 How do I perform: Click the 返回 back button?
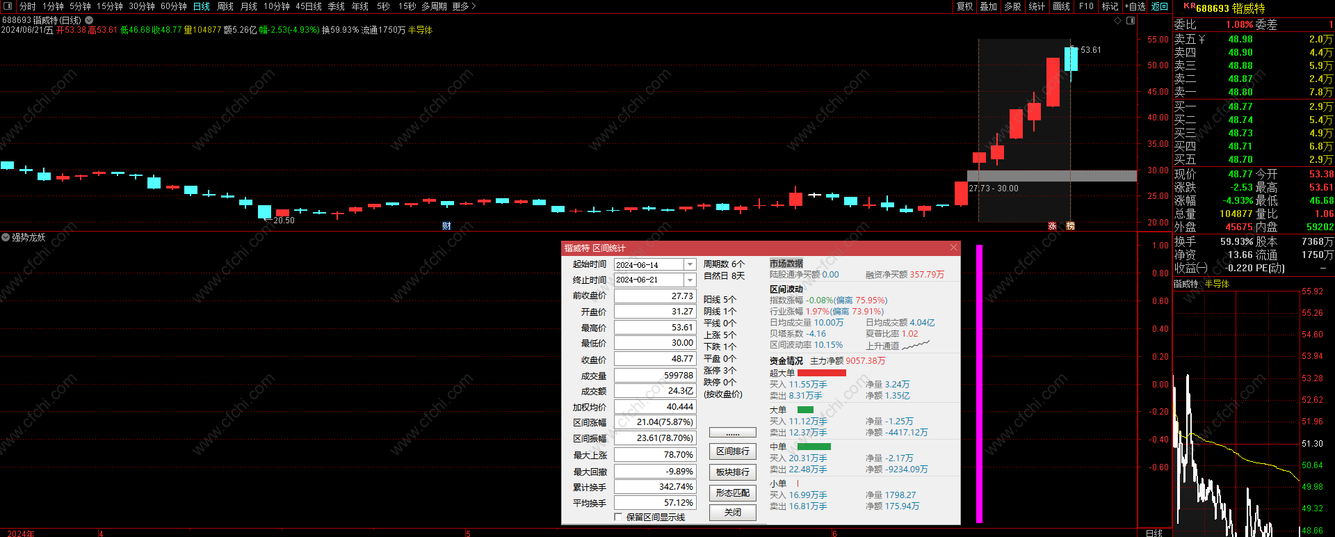(x=1160, y=6)
